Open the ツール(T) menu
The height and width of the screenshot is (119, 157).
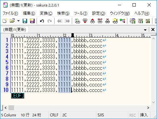81,13
